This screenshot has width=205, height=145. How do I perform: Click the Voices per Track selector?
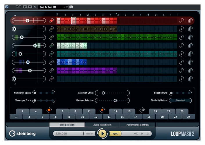coord(44,101)
